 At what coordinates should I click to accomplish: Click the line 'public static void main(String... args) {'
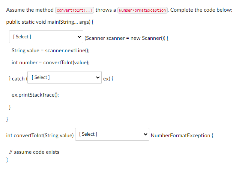(50, 22)
